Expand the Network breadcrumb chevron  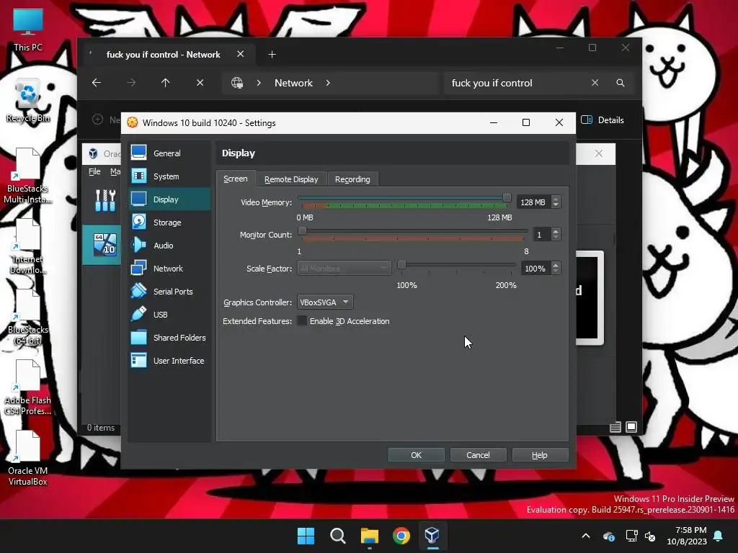pos(328,83)
